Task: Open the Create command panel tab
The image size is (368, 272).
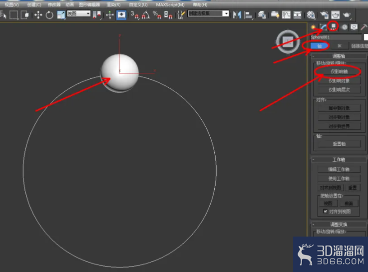Action: 313,27
